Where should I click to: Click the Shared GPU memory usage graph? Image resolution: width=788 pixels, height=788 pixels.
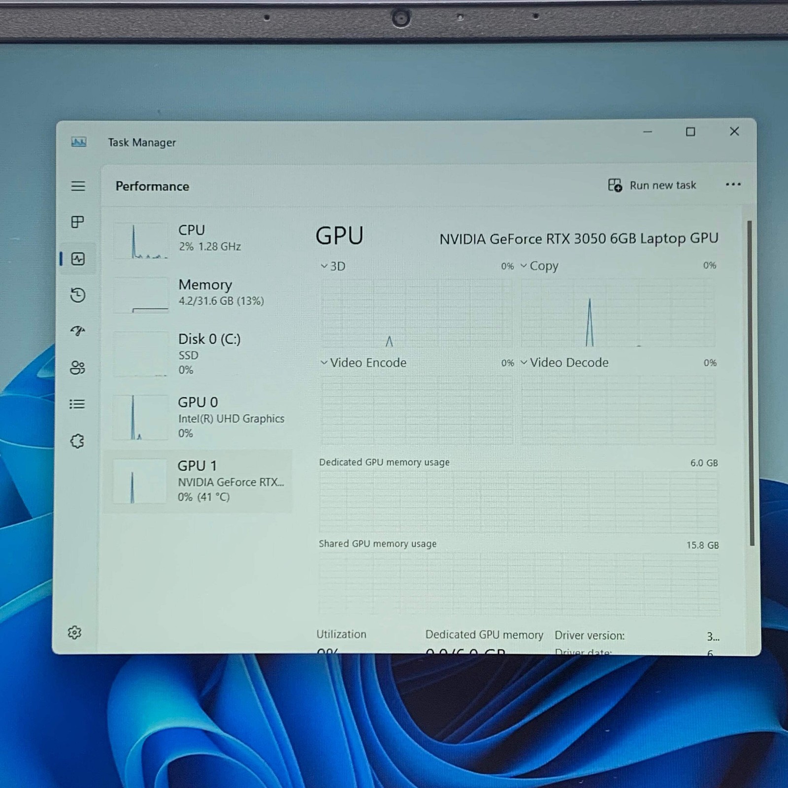[x=519, y=585]
